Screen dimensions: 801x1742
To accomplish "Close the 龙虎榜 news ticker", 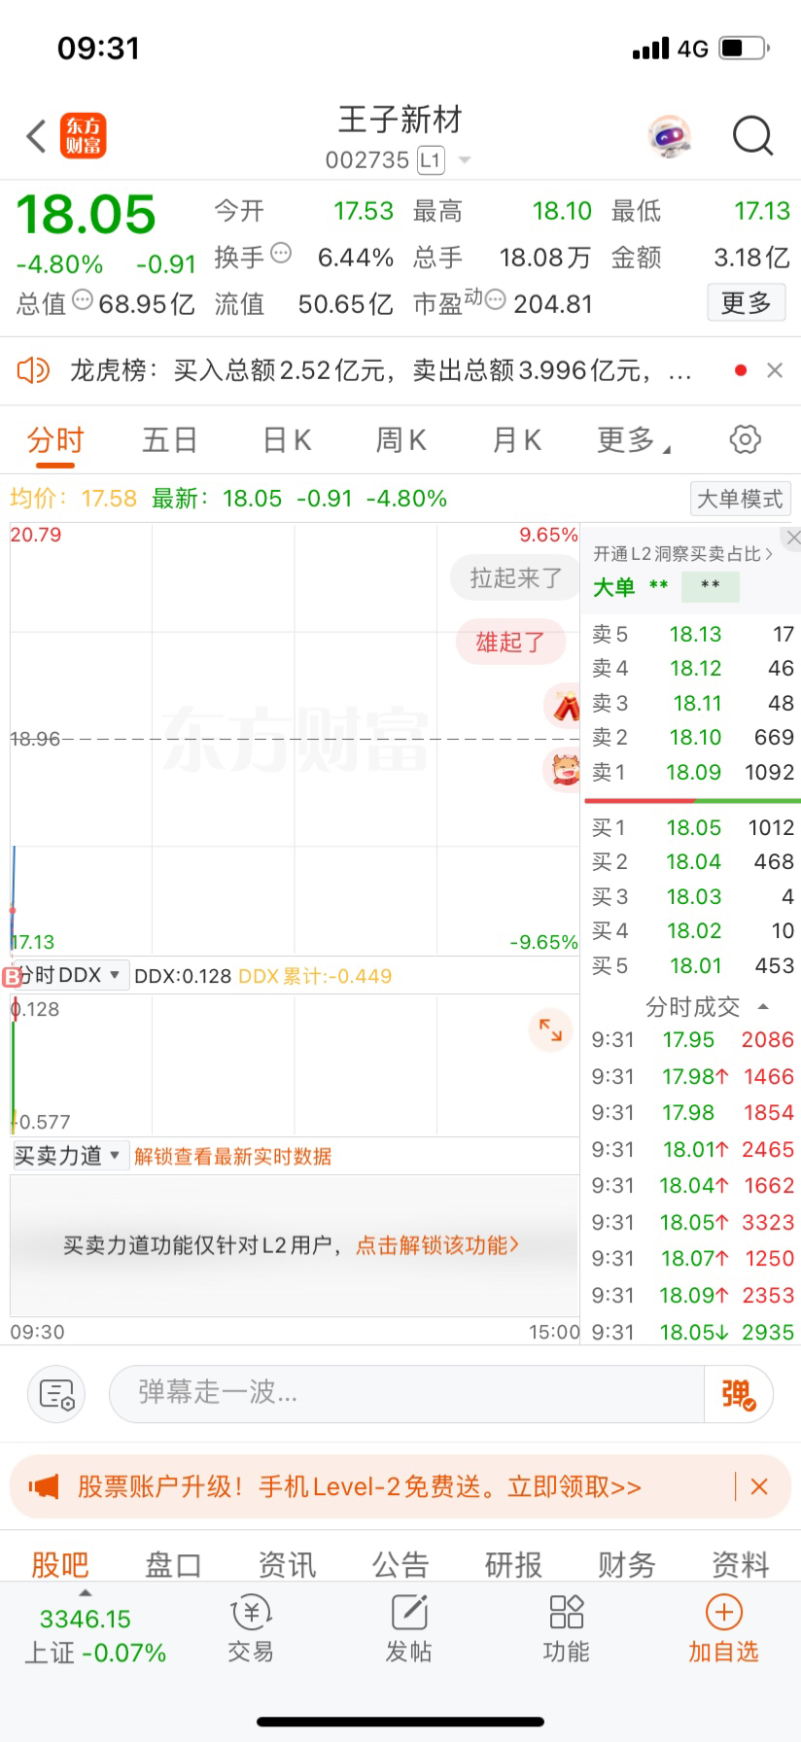I will tap(775, 370).
